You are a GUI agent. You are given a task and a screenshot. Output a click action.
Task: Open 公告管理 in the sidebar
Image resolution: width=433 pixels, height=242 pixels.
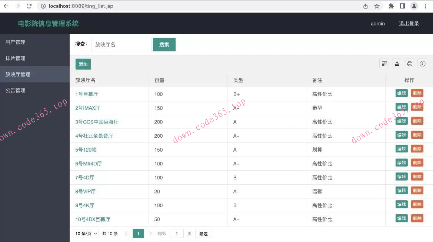click(35, 90)
